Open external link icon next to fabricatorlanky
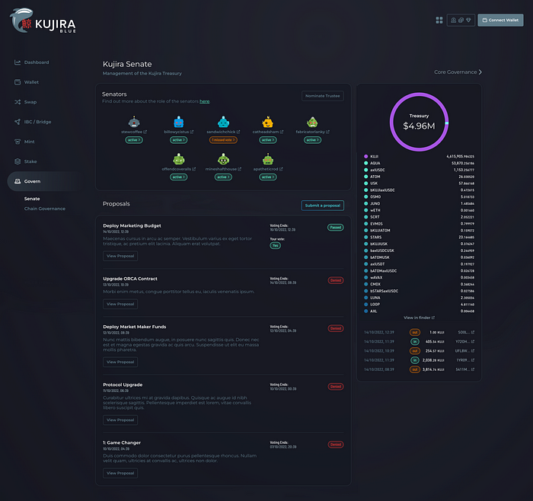The width and height of the screenshot is (533, 501). coord(327,132)
